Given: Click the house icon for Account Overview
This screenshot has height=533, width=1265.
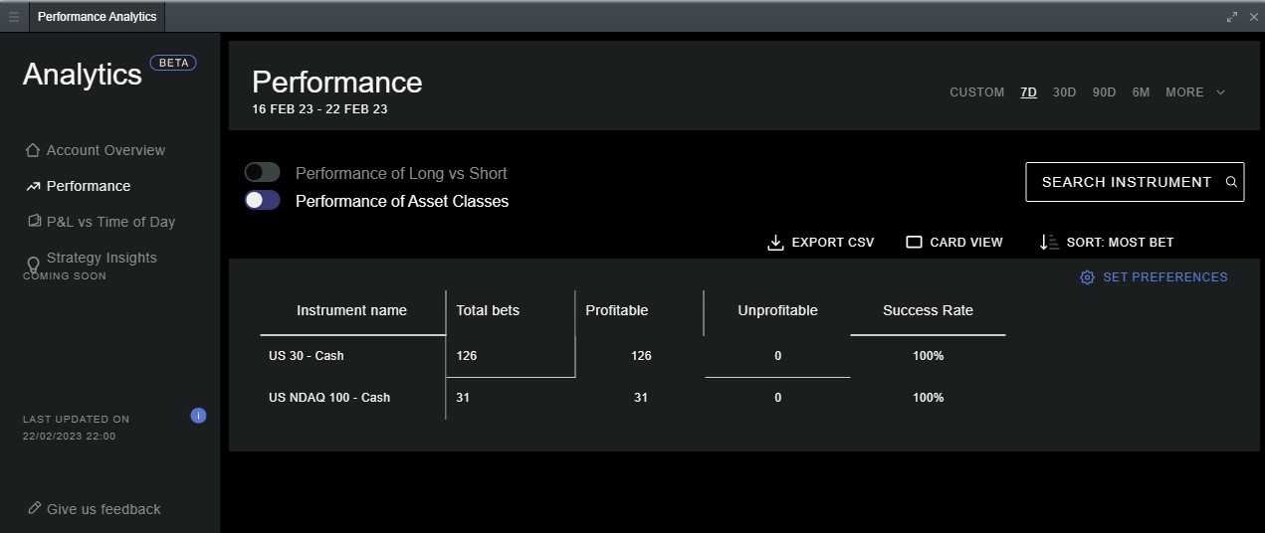Looking at the screenshot, I should (x=33, y=150).
